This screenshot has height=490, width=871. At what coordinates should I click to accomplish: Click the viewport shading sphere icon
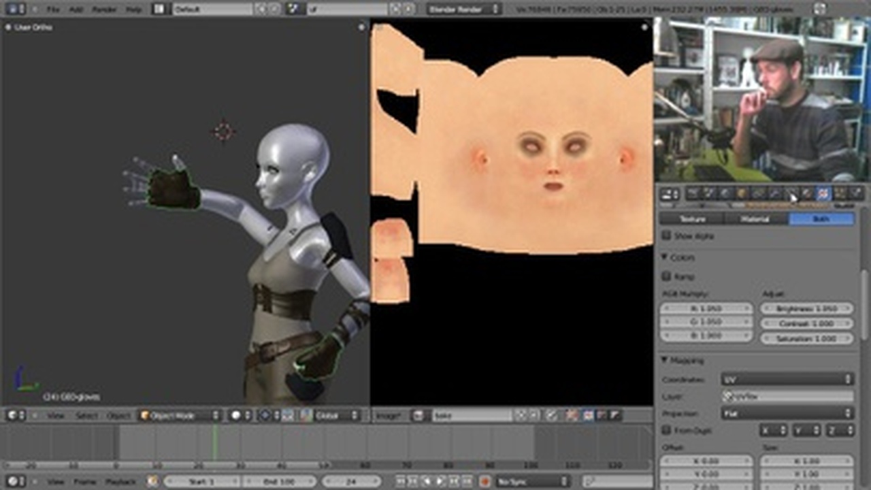click(236, 415)
